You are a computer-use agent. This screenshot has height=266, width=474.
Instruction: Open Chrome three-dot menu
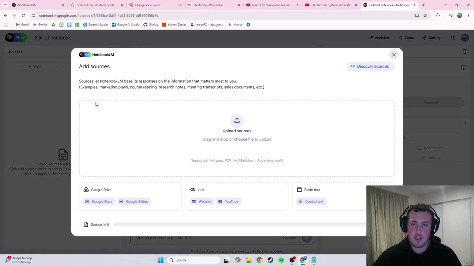[468, 16]
